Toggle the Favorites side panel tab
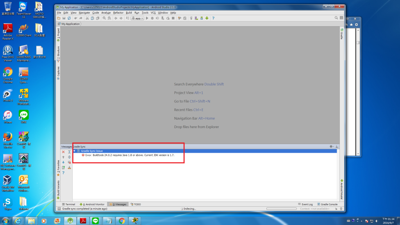Image resolution: width=400 pixels, height=225 pixels. point(59,168)
